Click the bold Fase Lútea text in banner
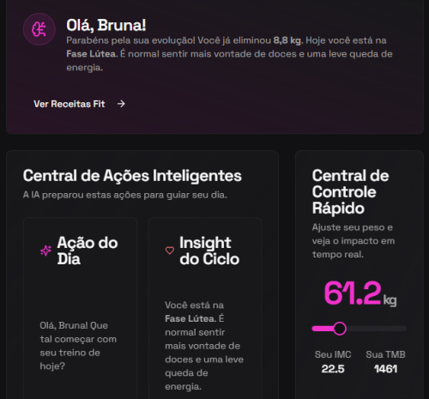Screen dimensions: 429x399 [x=92, y=54]
